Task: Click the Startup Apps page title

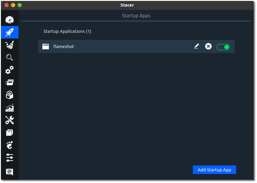Action: (x=136, y=16)
